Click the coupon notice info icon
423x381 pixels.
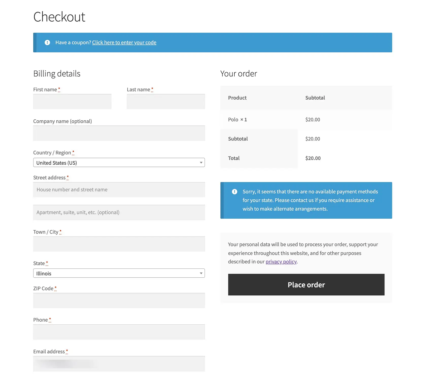[x=47, y=42]
